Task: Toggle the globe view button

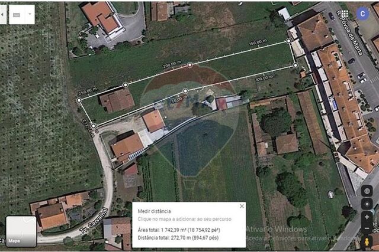Action: coord(367,191)
